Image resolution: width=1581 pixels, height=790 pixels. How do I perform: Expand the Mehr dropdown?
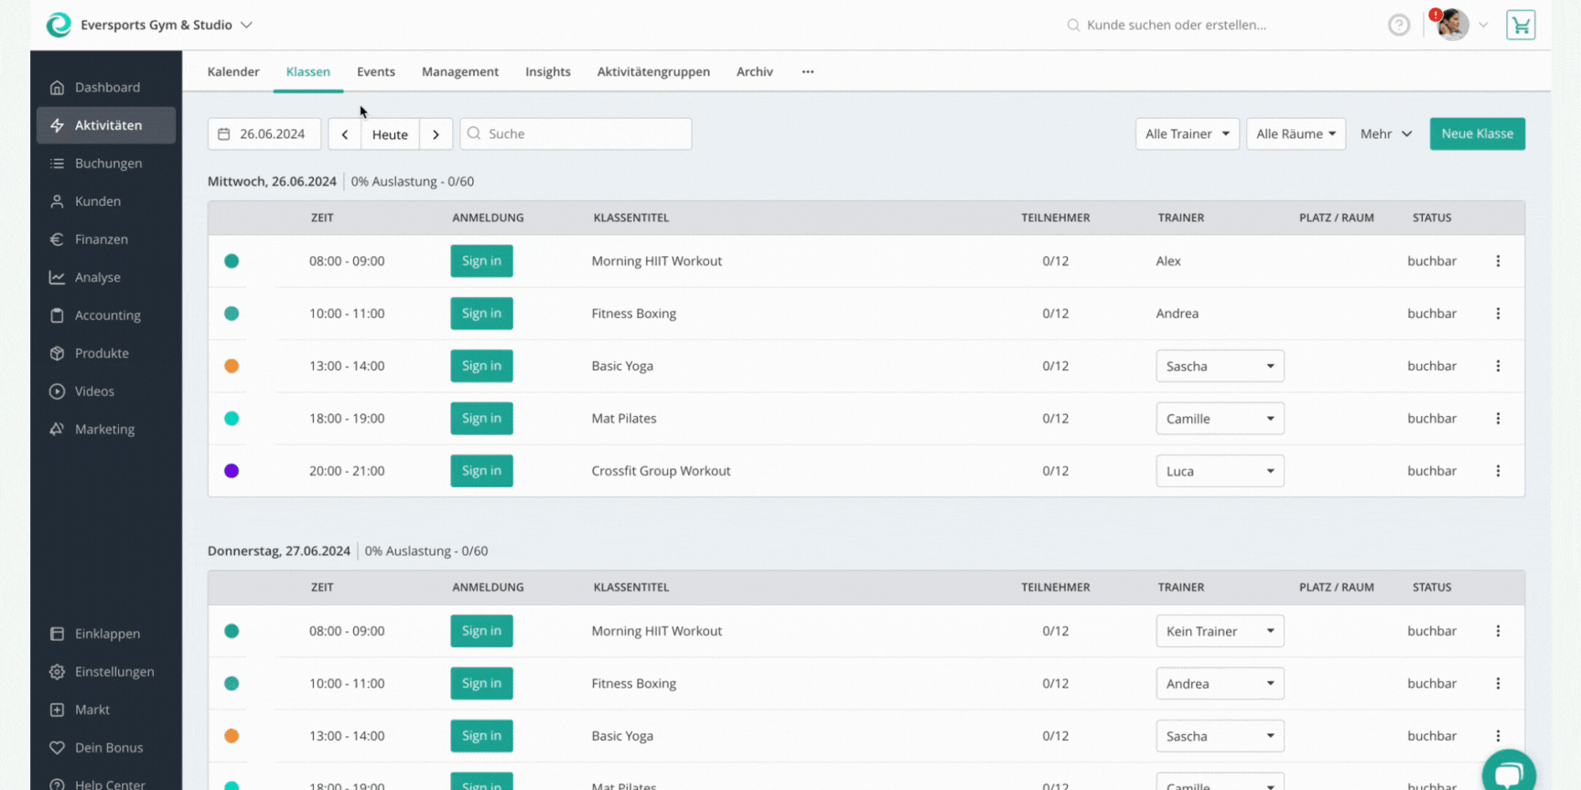click(1385, 133)
